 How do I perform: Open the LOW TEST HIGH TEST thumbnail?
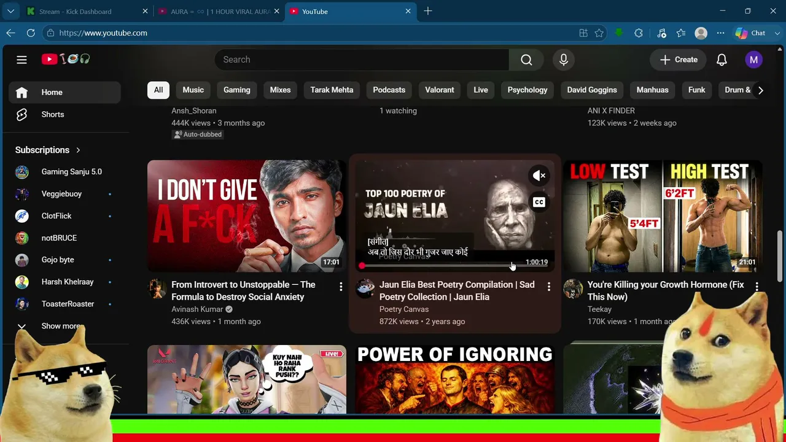click(663, 216)
